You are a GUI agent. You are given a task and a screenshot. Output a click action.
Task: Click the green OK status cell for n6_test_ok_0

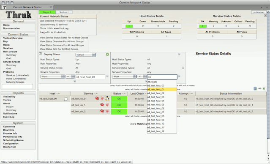[x=119, y=99]
